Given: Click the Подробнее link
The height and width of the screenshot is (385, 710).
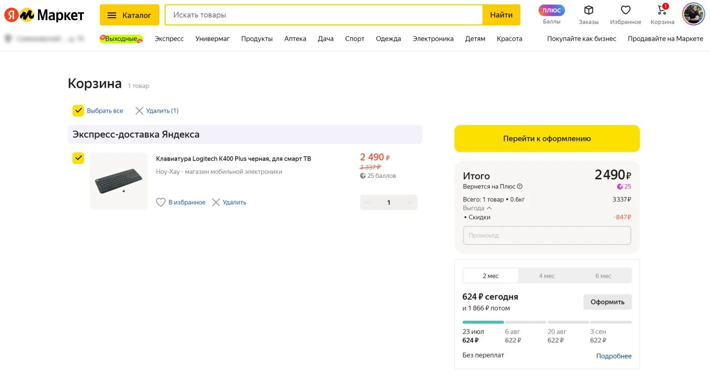Looking at the screenshot, I should 614,356.
